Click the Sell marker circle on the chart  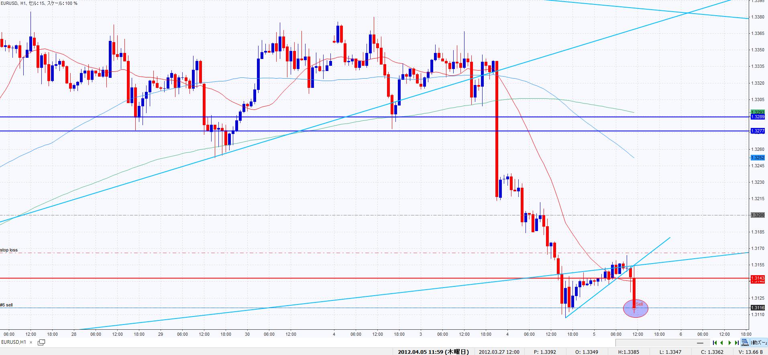(x=635, y=308)
